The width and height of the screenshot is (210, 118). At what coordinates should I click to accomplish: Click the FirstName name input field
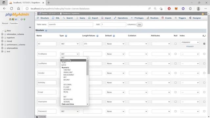47,54
